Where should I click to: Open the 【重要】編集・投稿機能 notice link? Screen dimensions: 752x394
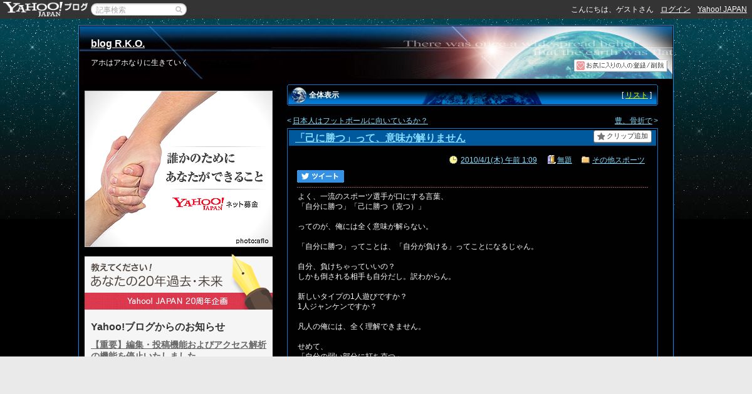179,349
